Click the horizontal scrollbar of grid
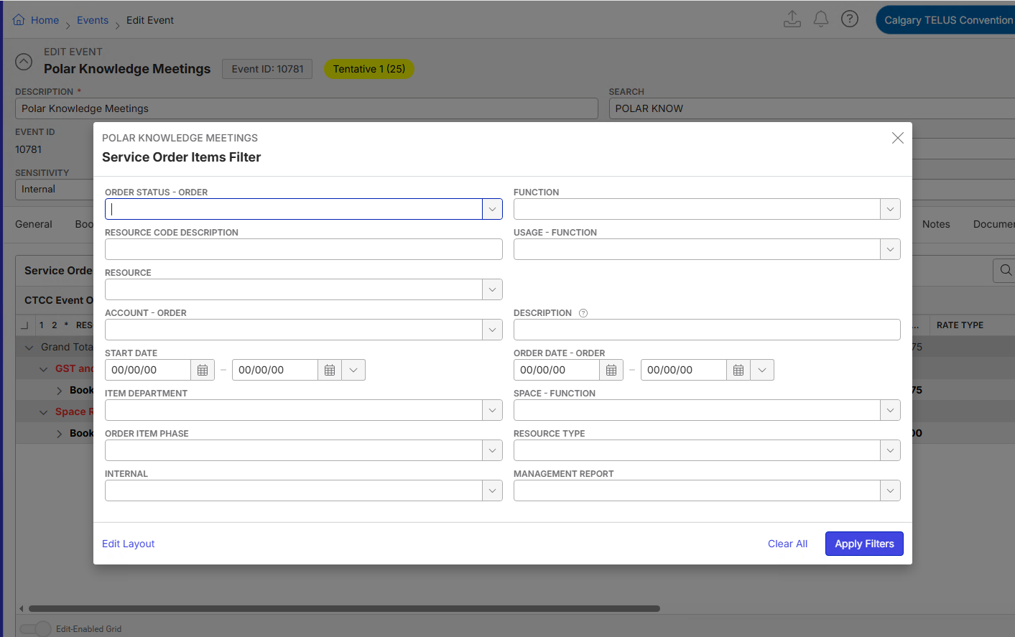Image resolution: width=1015 pixels, height=637 pixels. [x=344, y=608]
